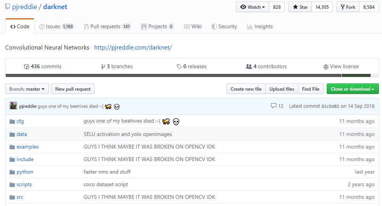382x206 pixels.
Task: Open the pjreddie.com/darknet link
Action: tap(133, 48)
